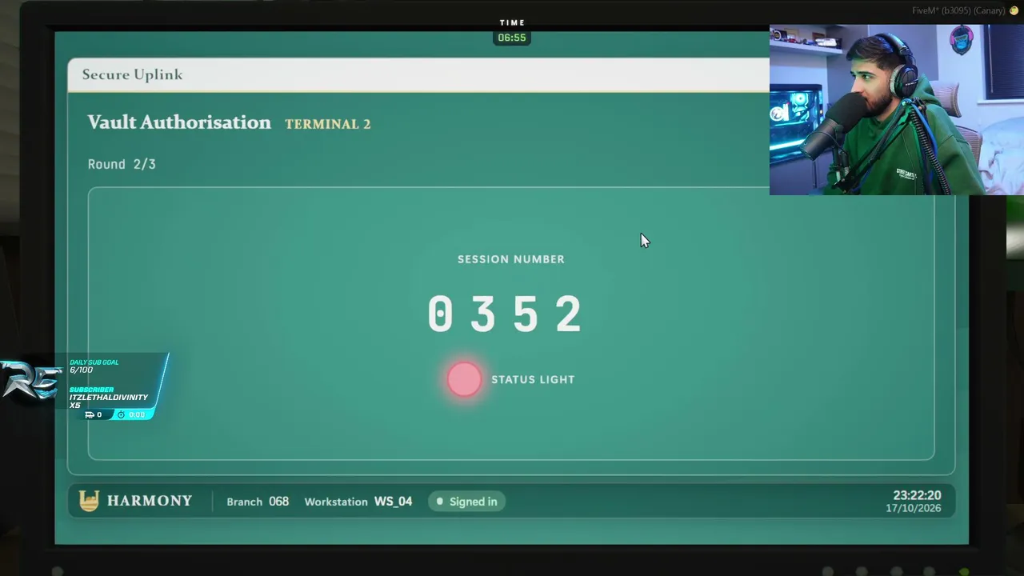The width and height of the screenshot is (1024, 576).
Task: Click the Workstation WS_04 entry
Action: coord(358,502)
